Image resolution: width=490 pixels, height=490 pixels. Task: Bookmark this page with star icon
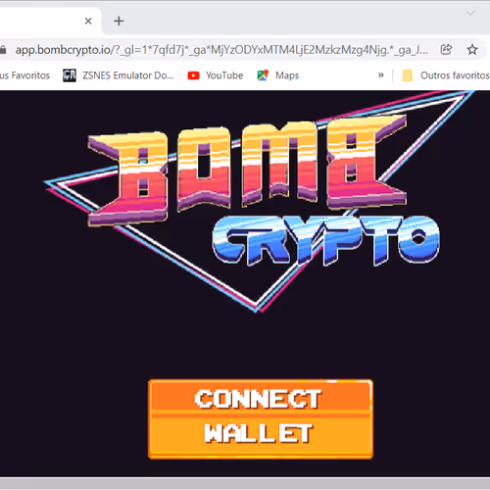(x=472, y=50)
